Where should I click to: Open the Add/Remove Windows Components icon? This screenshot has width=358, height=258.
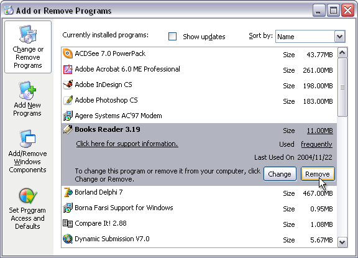click(x=27, y=138)
